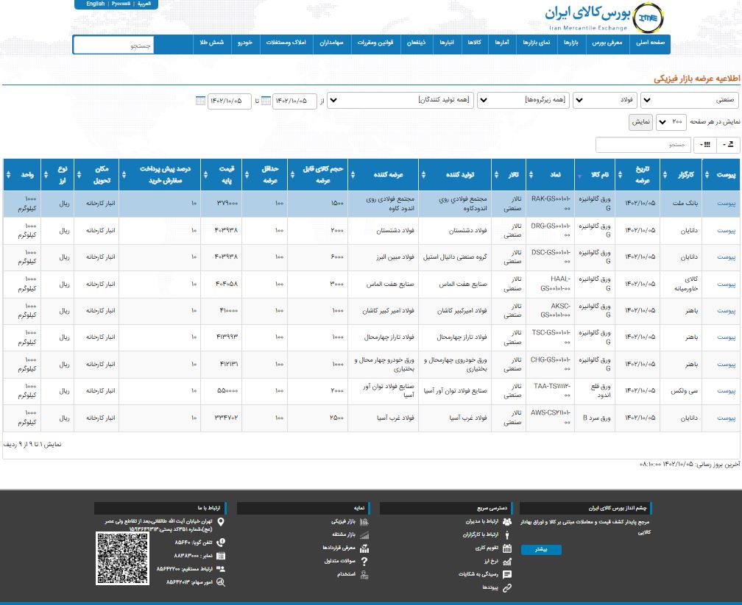This screenshot has width=742, height=605.
Task: Click the icon beside بازار فیزیکی in footer
Action: tap(364, 522)
